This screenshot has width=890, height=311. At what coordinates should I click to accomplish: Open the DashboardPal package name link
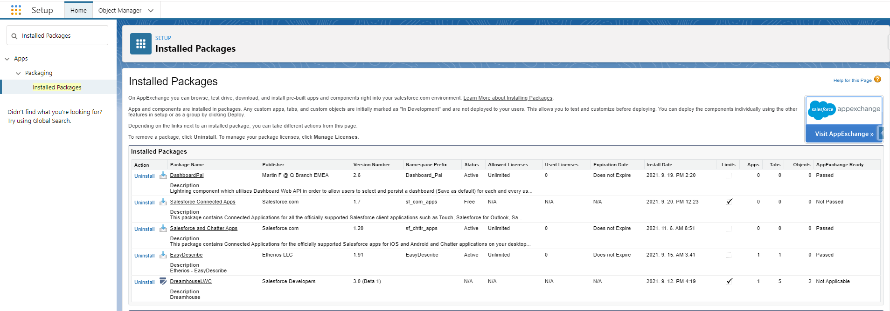point(187,175)
